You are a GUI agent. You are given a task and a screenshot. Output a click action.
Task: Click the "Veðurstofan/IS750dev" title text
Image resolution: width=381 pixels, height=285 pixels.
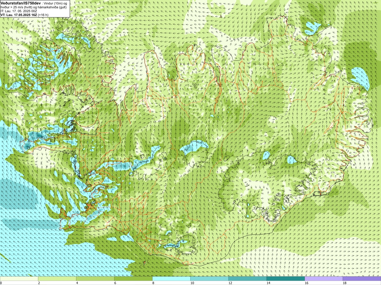(21, 3)
